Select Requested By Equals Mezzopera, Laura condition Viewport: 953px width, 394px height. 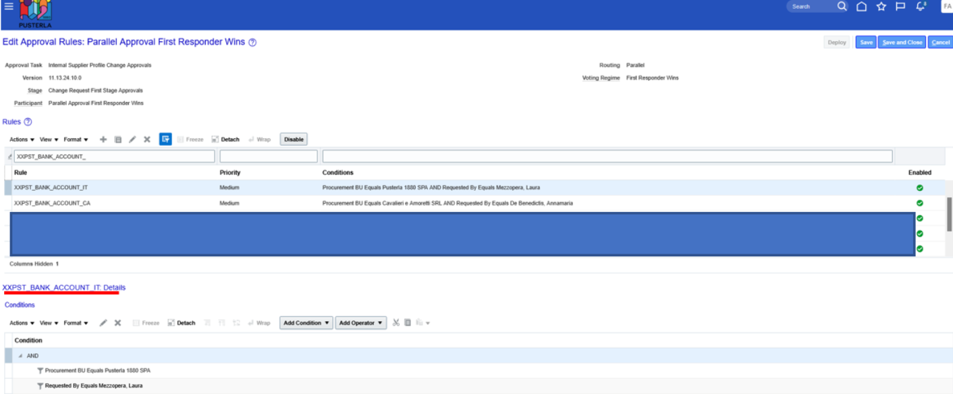tap(94, 387)
